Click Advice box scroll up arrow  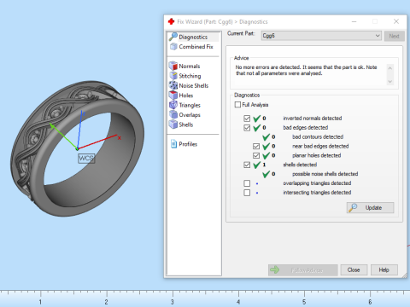(390, 68)
